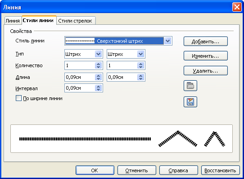
Task: Decrease the second 'Количество' value
Action: coord(140,67)
